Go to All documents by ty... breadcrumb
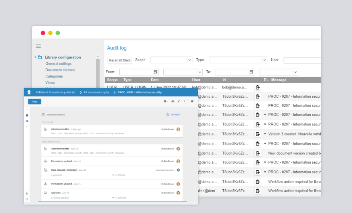This screenshot has height=213, width=352. coord(97,92)
